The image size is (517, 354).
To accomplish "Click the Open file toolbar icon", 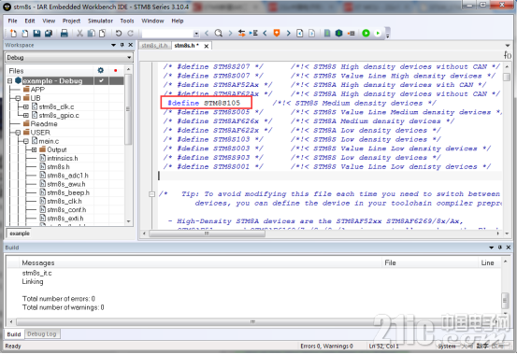I will (24, 34).
